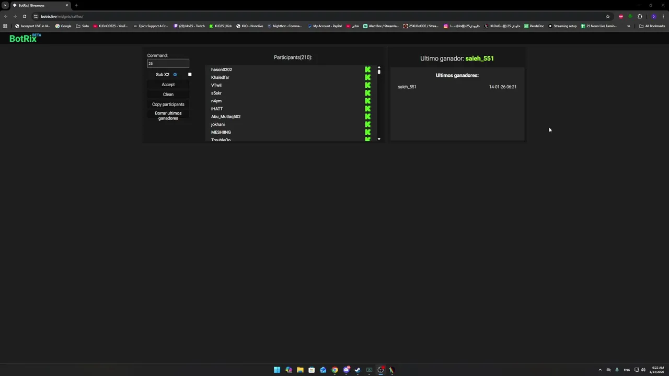Click the Participants(210) header
669x376 pixels.
pyautogui.click(x=293, y=57)
